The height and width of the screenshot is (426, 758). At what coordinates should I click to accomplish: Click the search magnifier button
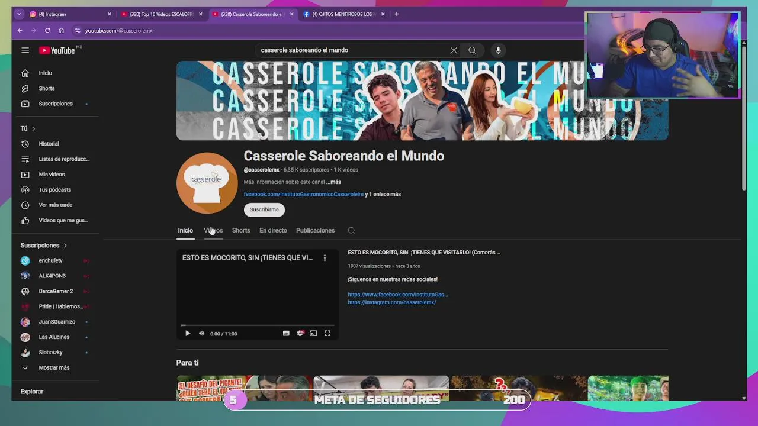point(472,50)
